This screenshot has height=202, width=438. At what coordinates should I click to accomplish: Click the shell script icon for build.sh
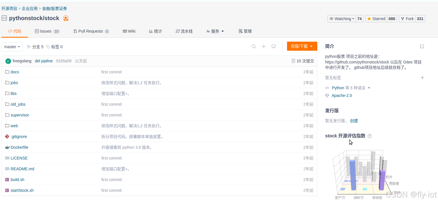tap(7, 180)
